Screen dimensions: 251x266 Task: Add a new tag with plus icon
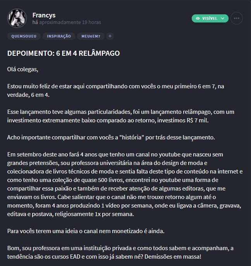(x=110, y=36)
